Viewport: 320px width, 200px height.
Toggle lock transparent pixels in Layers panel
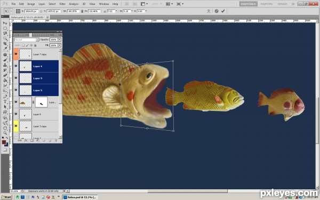pos(23,45)
